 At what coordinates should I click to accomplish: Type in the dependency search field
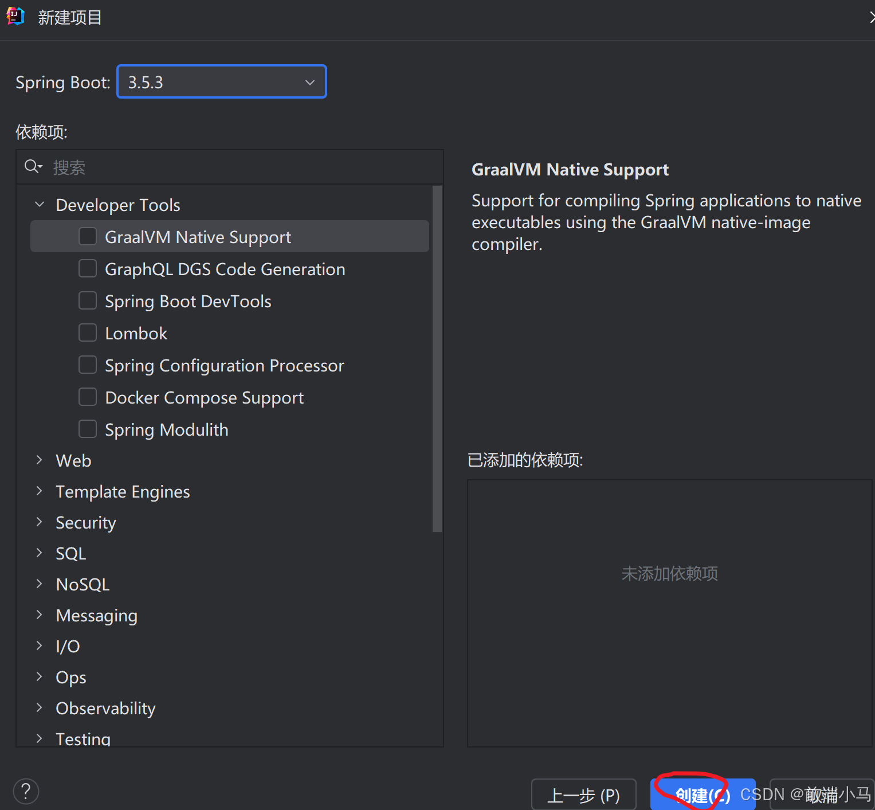230,167
